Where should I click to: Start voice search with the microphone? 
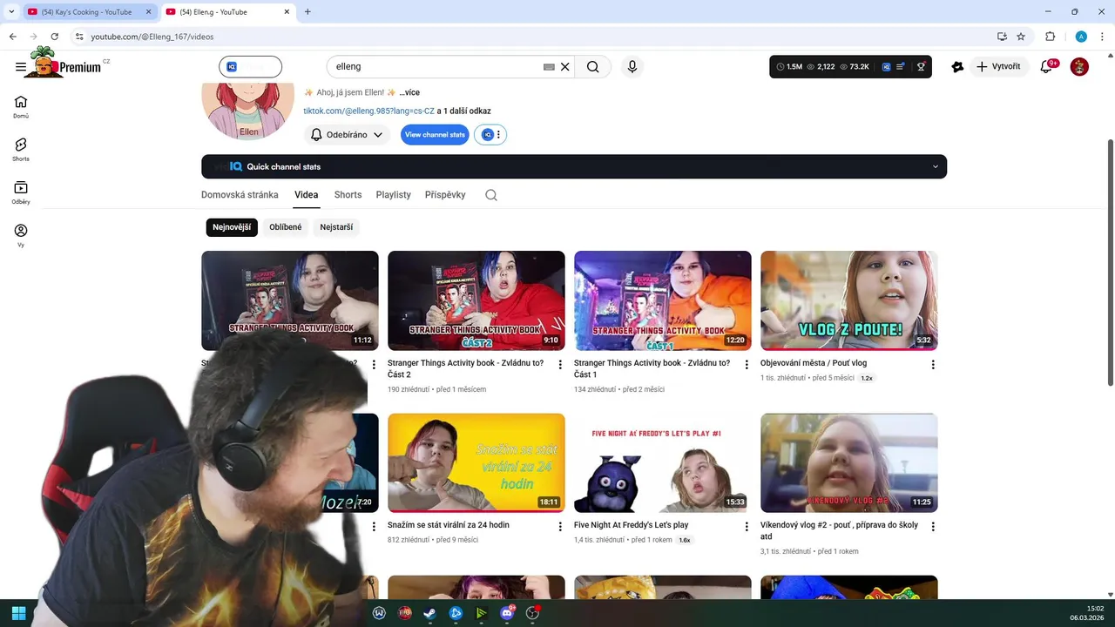pos(632,66)
